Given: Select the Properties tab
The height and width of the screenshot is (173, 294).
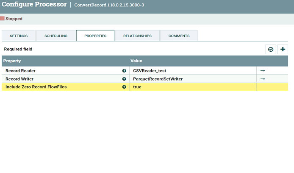Looking at the screenshot, I should 95,36.
